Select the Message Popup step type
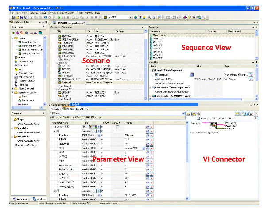The width and height of the screenshot is (271, 212). 24,73
